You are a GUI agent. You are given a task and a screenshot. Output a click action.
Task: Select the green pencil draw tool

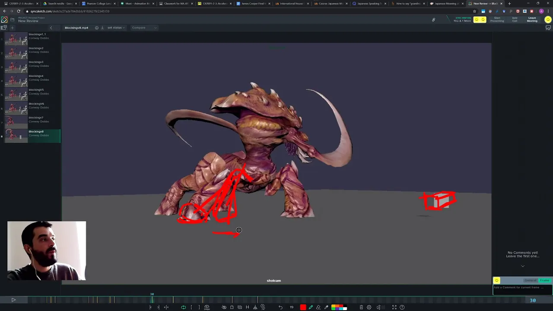coord(311,307)
